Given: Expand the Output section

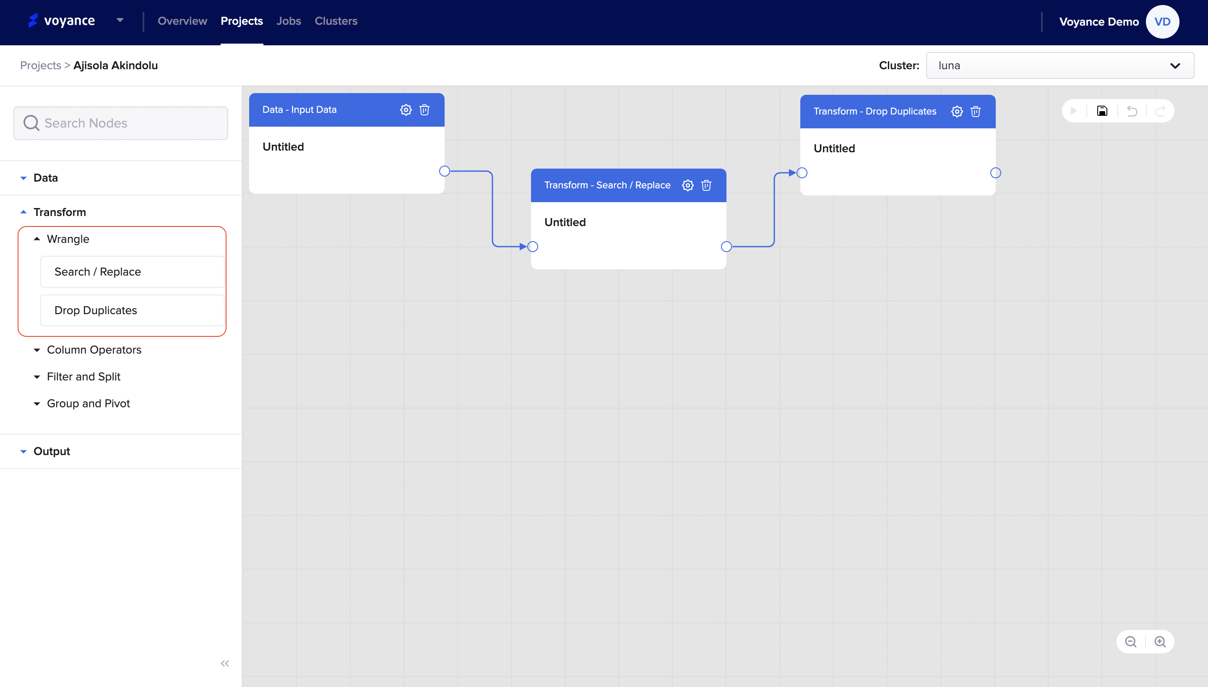Looking at the screenshot, I should tap(52, 452).
